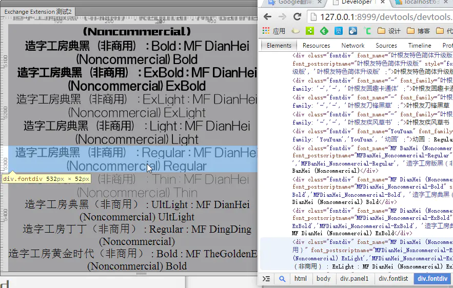Image resolution: width=453 pixels, height=288 pixels.
Task: Close the localhost tab
Action: click(x=446, y=2)
